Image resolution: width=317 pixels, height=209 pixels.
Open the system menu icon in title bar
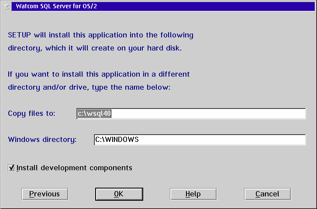point(7,7)
